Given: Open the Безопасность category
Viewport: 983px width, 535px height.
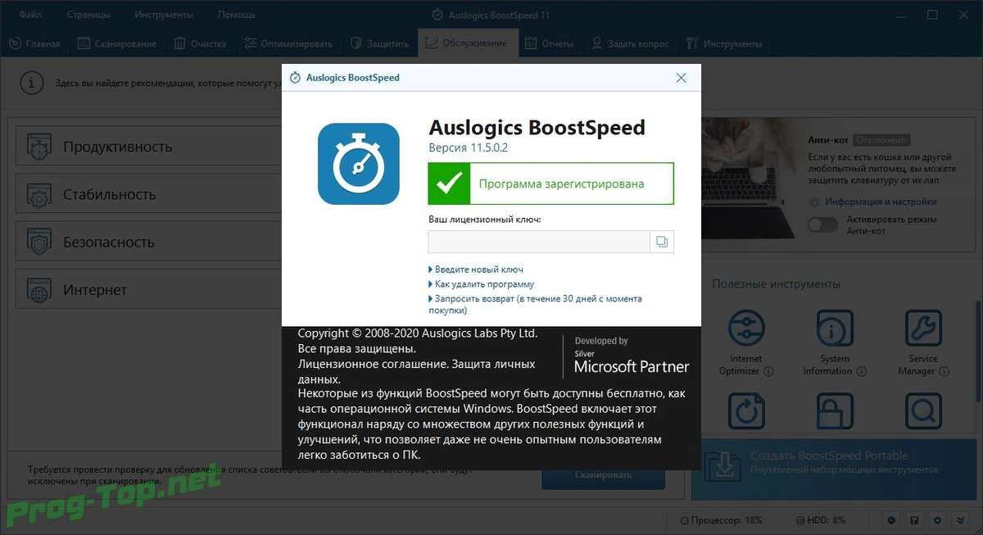Looking at the screenshot, I should [x=148, y=242].
